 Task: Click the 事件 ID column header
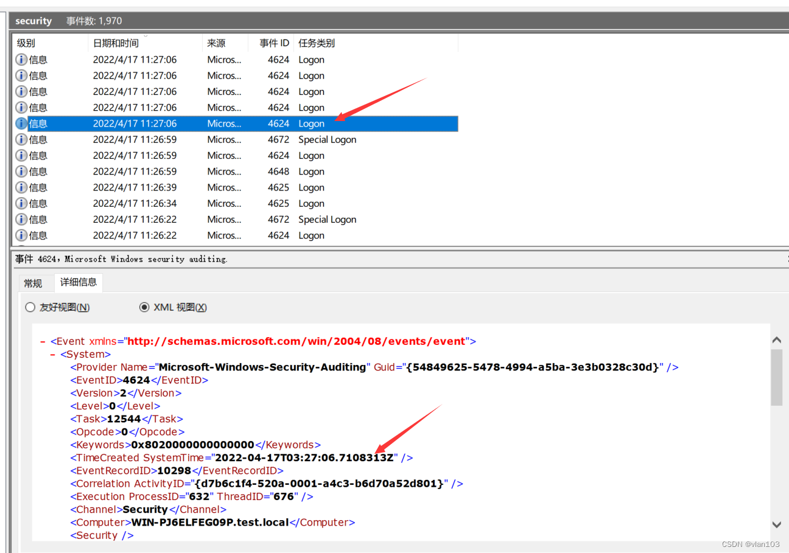point(274,43)
